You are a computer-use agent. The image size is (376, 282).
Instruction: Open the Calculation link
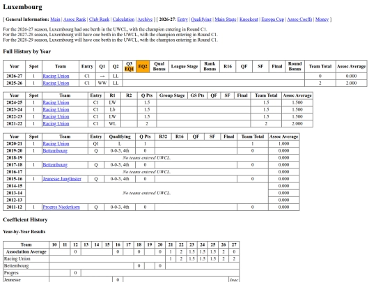(123, 19)
